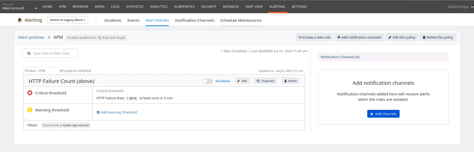Open the HOME menu
Viewport: 474px width, 152px height.
tap(48, 7)
